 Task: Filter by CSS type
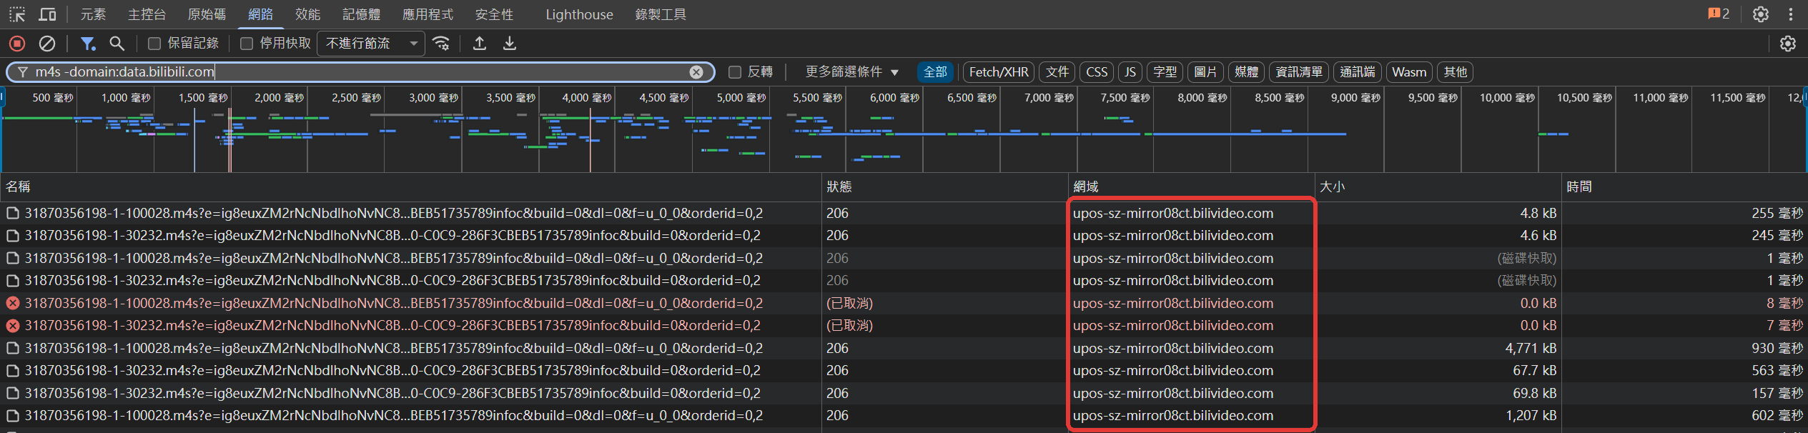tap(1097, 72)
